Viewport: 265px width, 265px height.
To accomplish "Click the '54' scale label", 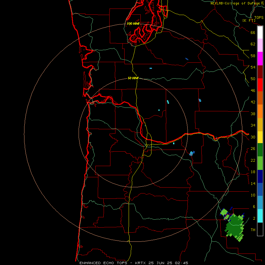I will tap(253, 67).
